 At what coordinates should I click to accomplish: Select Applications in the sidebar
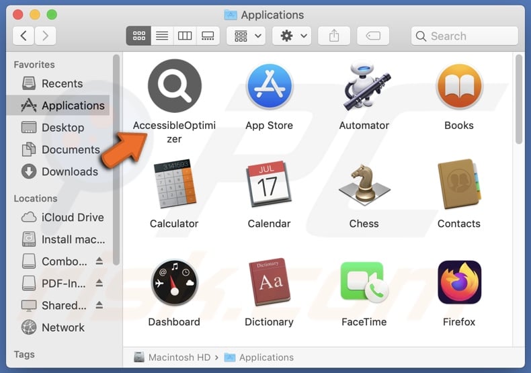click(58, 106)
